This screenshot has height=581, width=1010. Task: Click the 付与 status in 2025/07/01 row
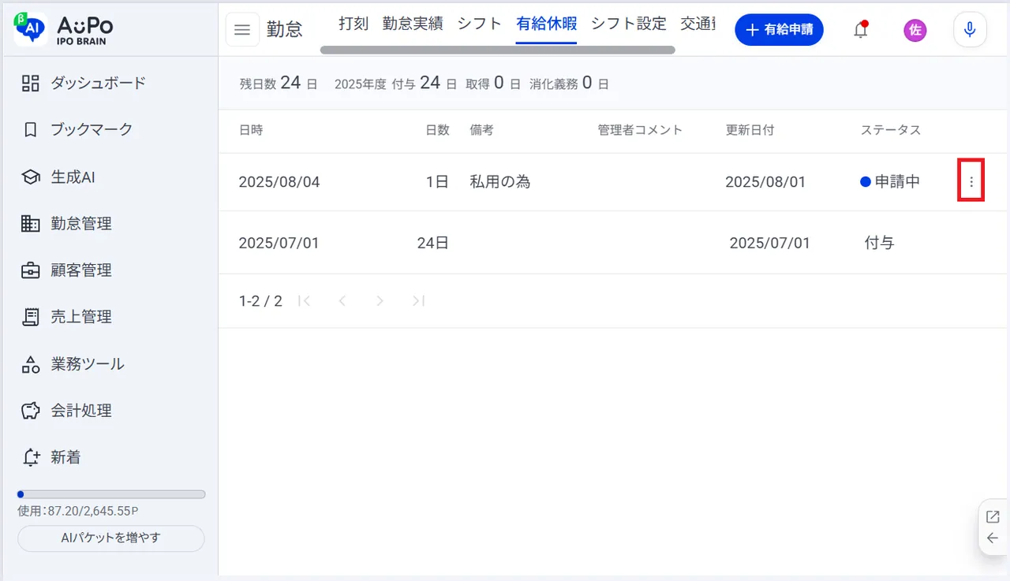pyautogui.click(x=880, y=243)
